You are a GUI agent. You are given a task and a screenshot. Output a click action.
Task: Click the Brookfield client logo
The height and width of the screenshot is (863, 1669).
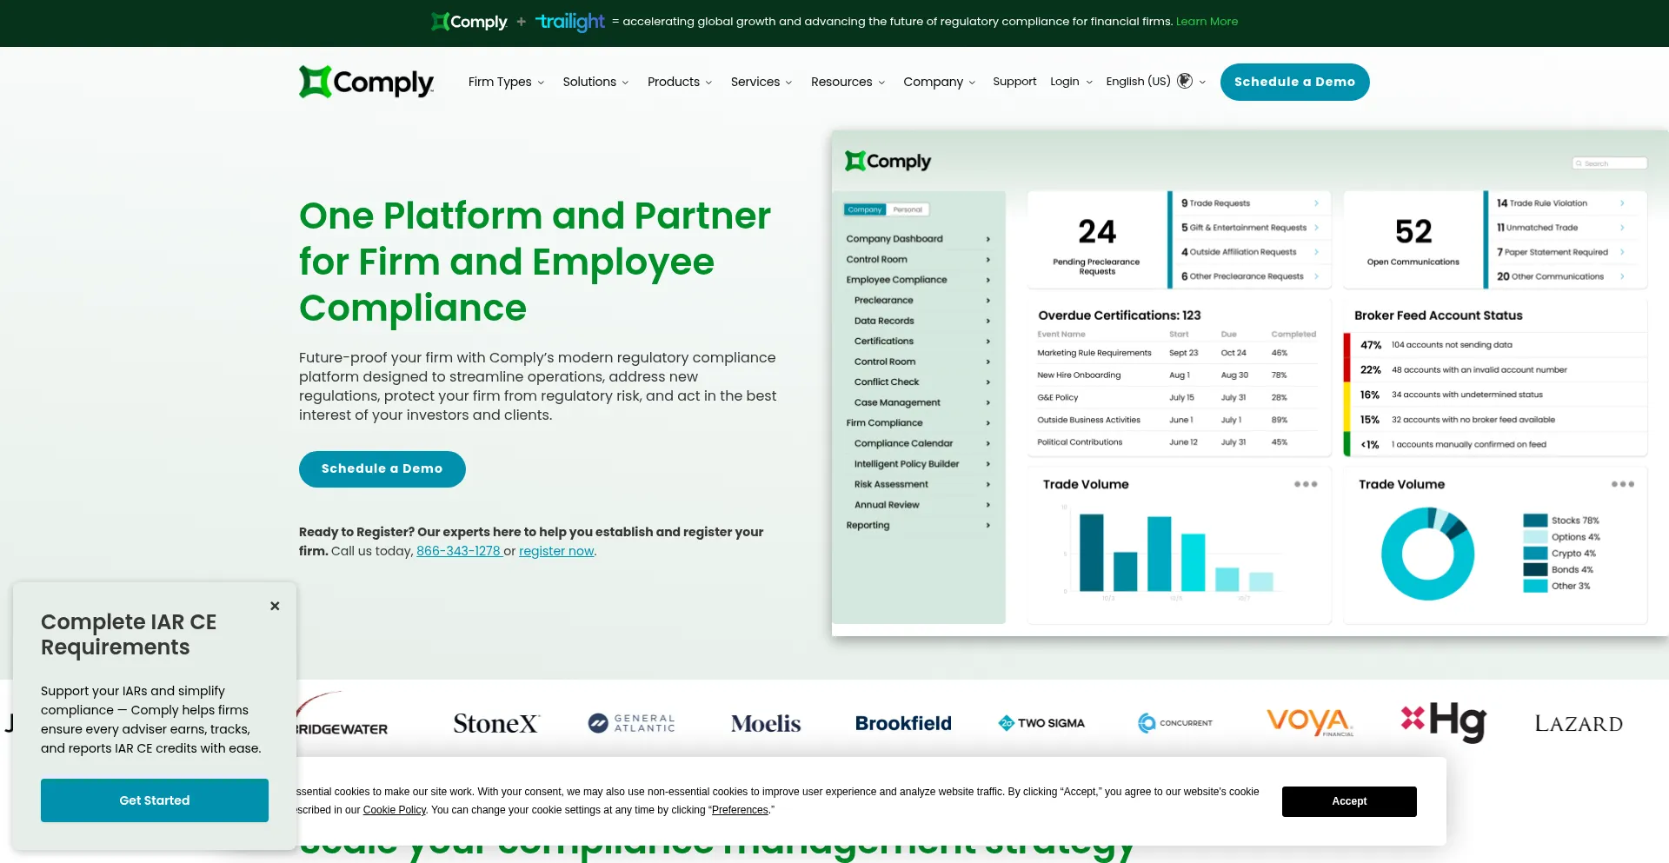coord(903,723)
